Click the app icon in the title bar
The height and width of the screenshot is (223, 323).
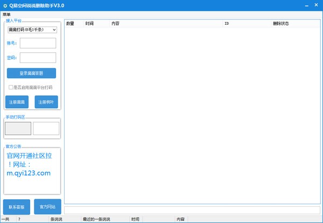tap(5, 5)
